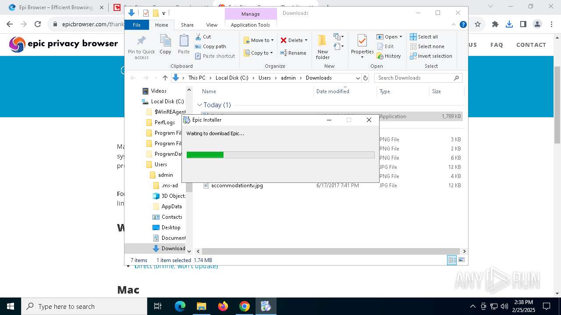Open address bar history dropdown
Screen dimensions: 561x315
point(358,78)
